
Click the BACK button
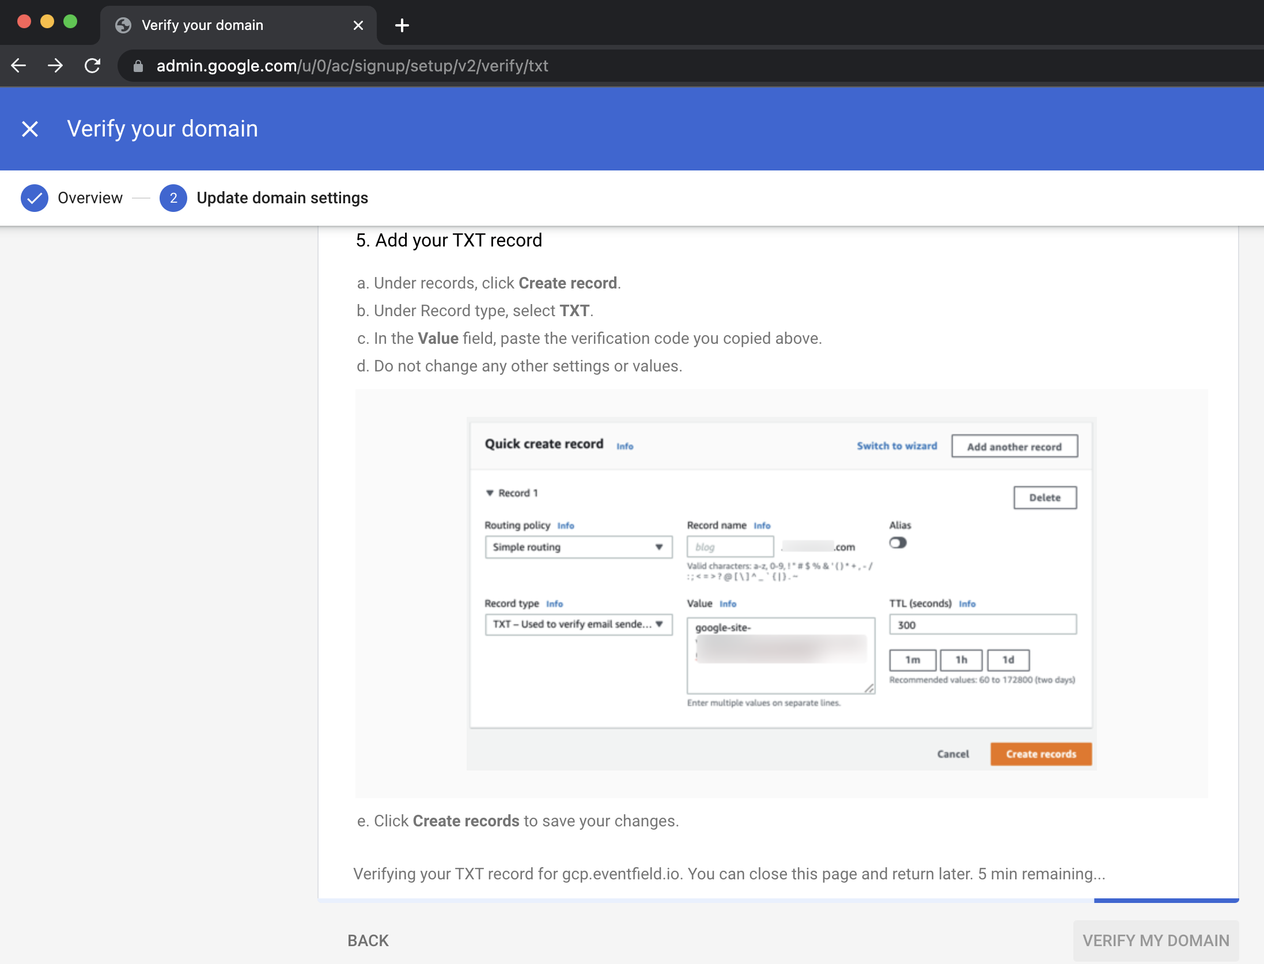[x=368, y=940]
